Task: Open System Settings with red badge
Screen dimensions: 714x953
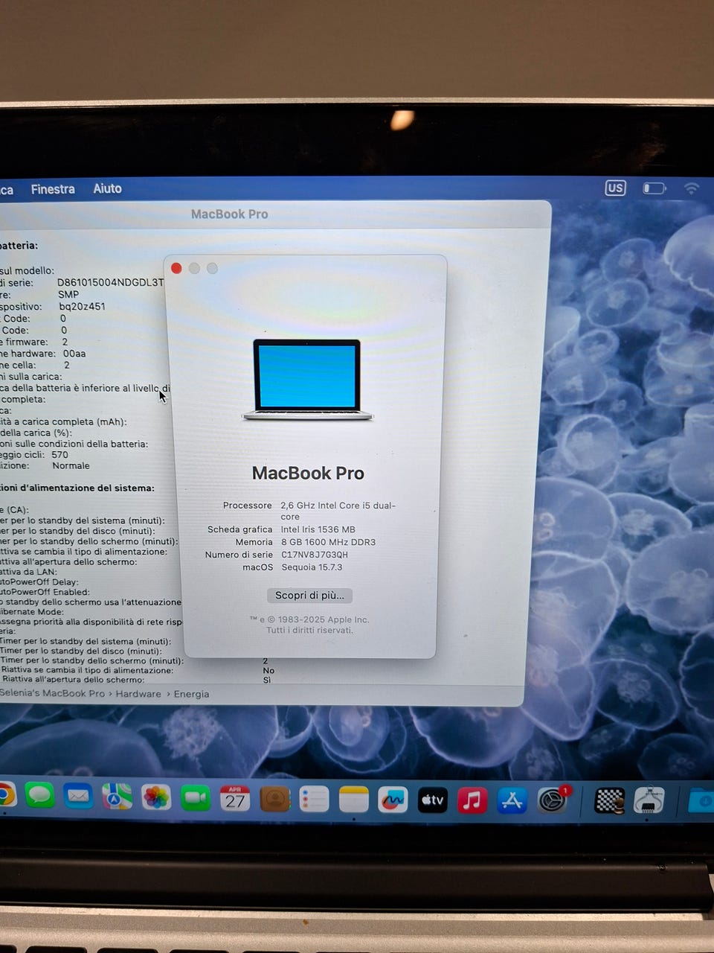Action: (553, 800)
